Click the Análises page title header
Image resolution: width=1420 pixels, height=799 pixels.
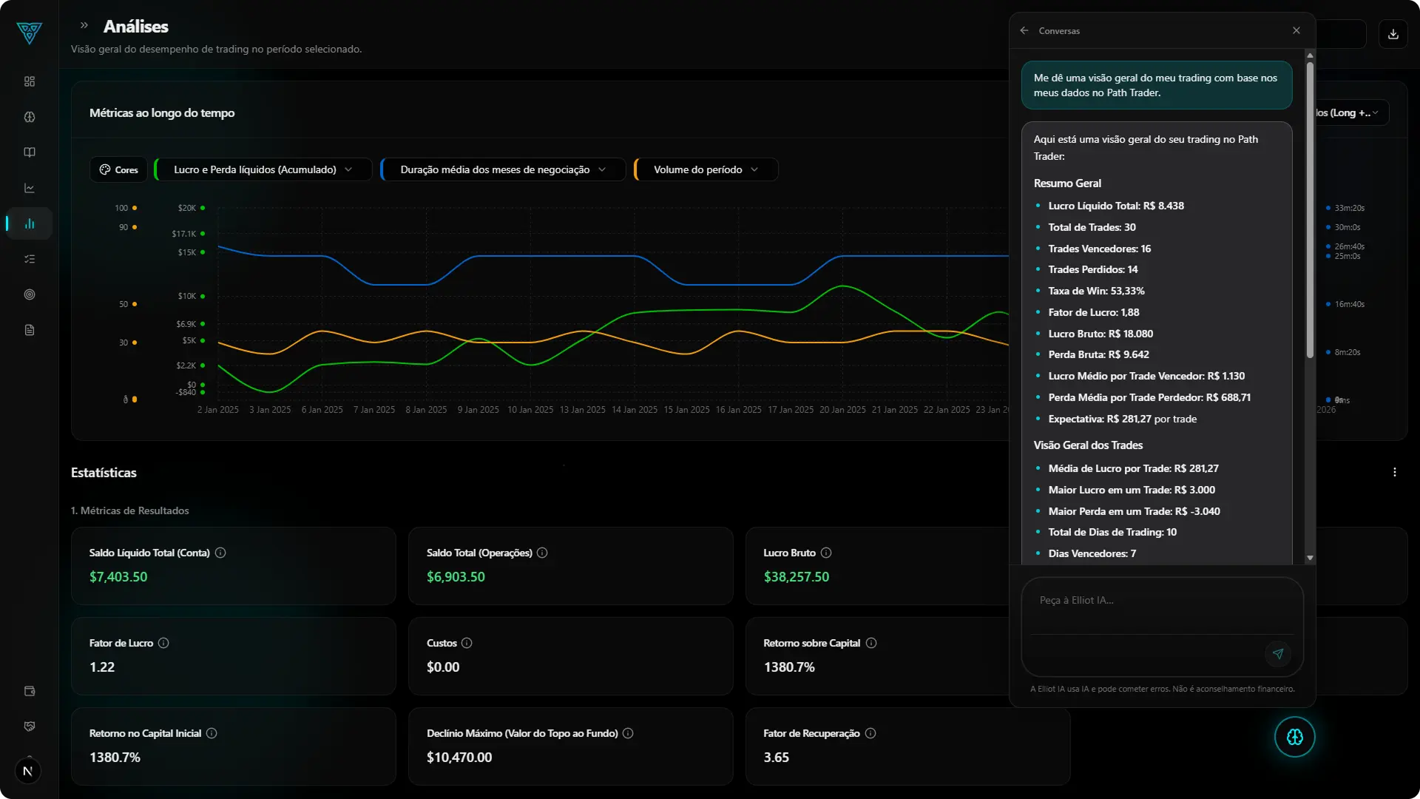tap(136, 26)
